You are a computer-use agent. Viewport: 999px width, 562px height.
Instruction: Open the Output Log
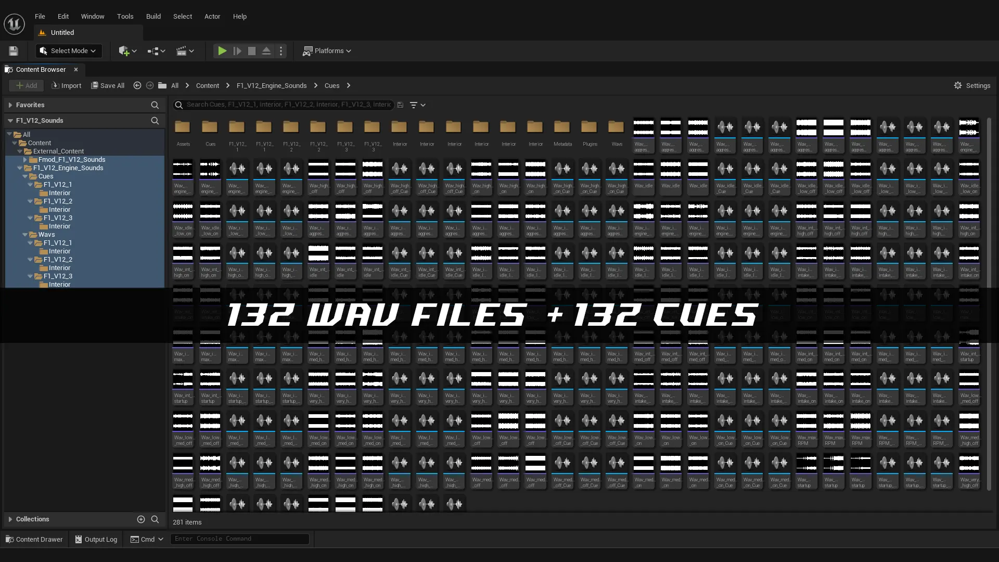(x=96, y=539)
